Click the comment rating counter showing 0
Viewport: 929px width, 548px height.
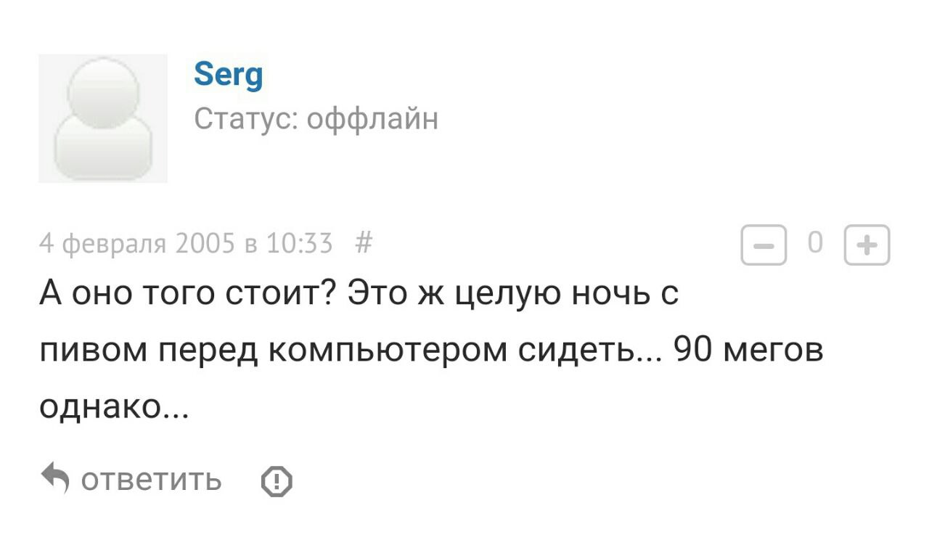(x=815, y=245)
